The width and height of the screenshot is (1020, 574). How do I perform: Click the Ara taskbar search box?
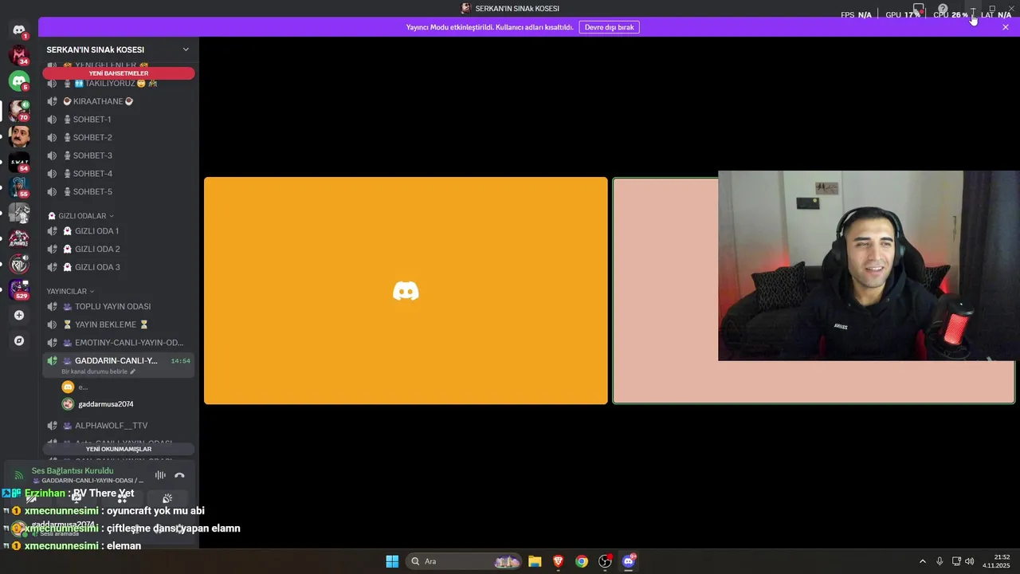point(465,561)
